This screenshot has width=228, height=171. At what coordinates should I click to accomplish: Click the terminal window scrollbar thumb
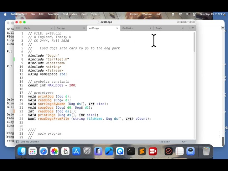[x=223, y=142]
